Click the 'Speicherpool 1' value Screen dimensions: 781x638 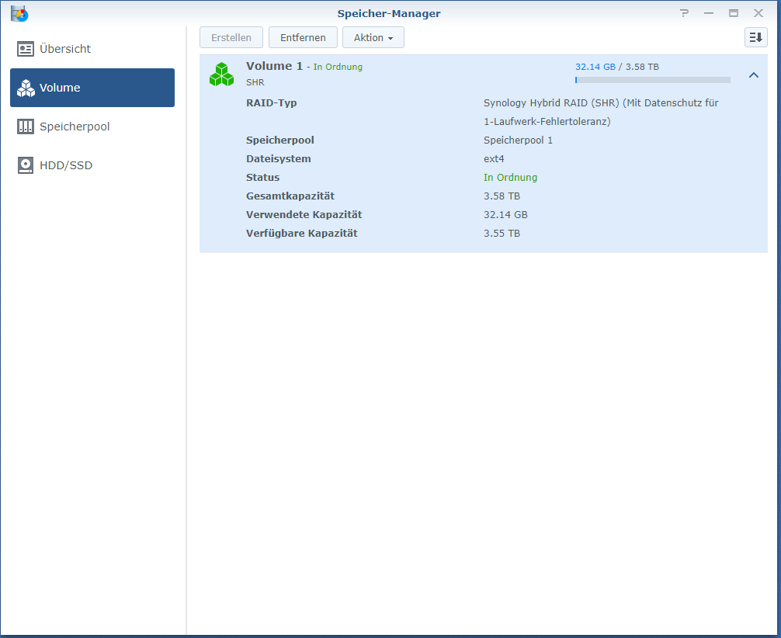point(518,140)
